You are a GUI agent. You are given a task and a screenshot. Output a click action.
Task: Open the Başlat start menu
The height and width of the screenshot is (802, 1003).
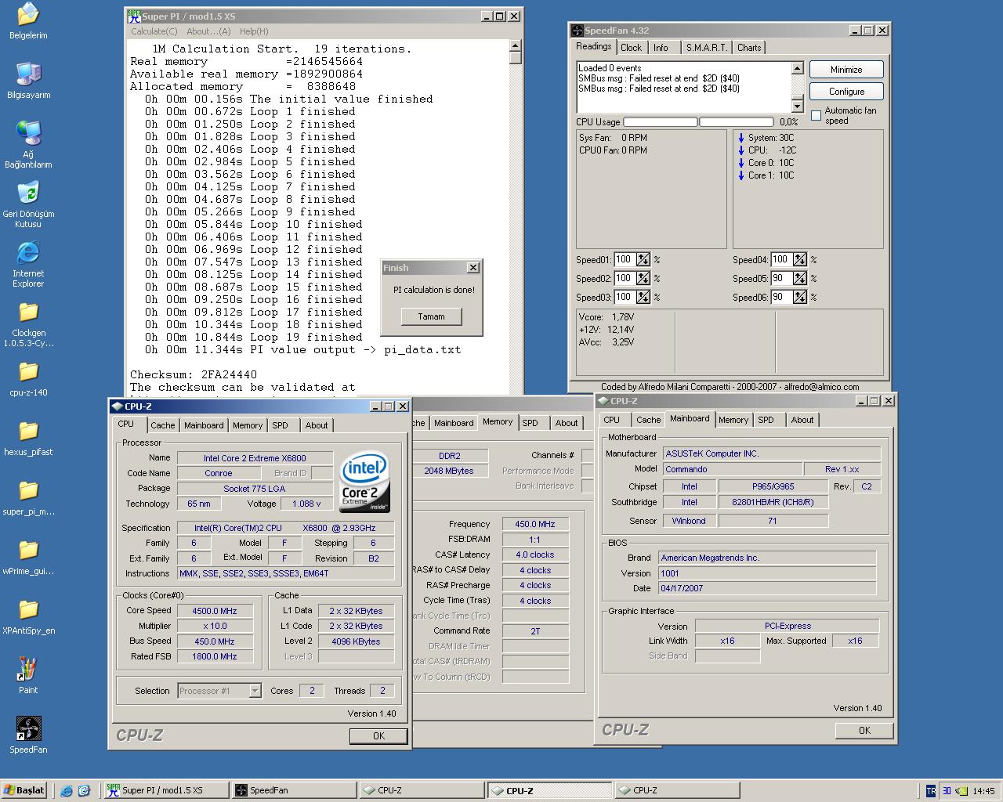point(24,790)
